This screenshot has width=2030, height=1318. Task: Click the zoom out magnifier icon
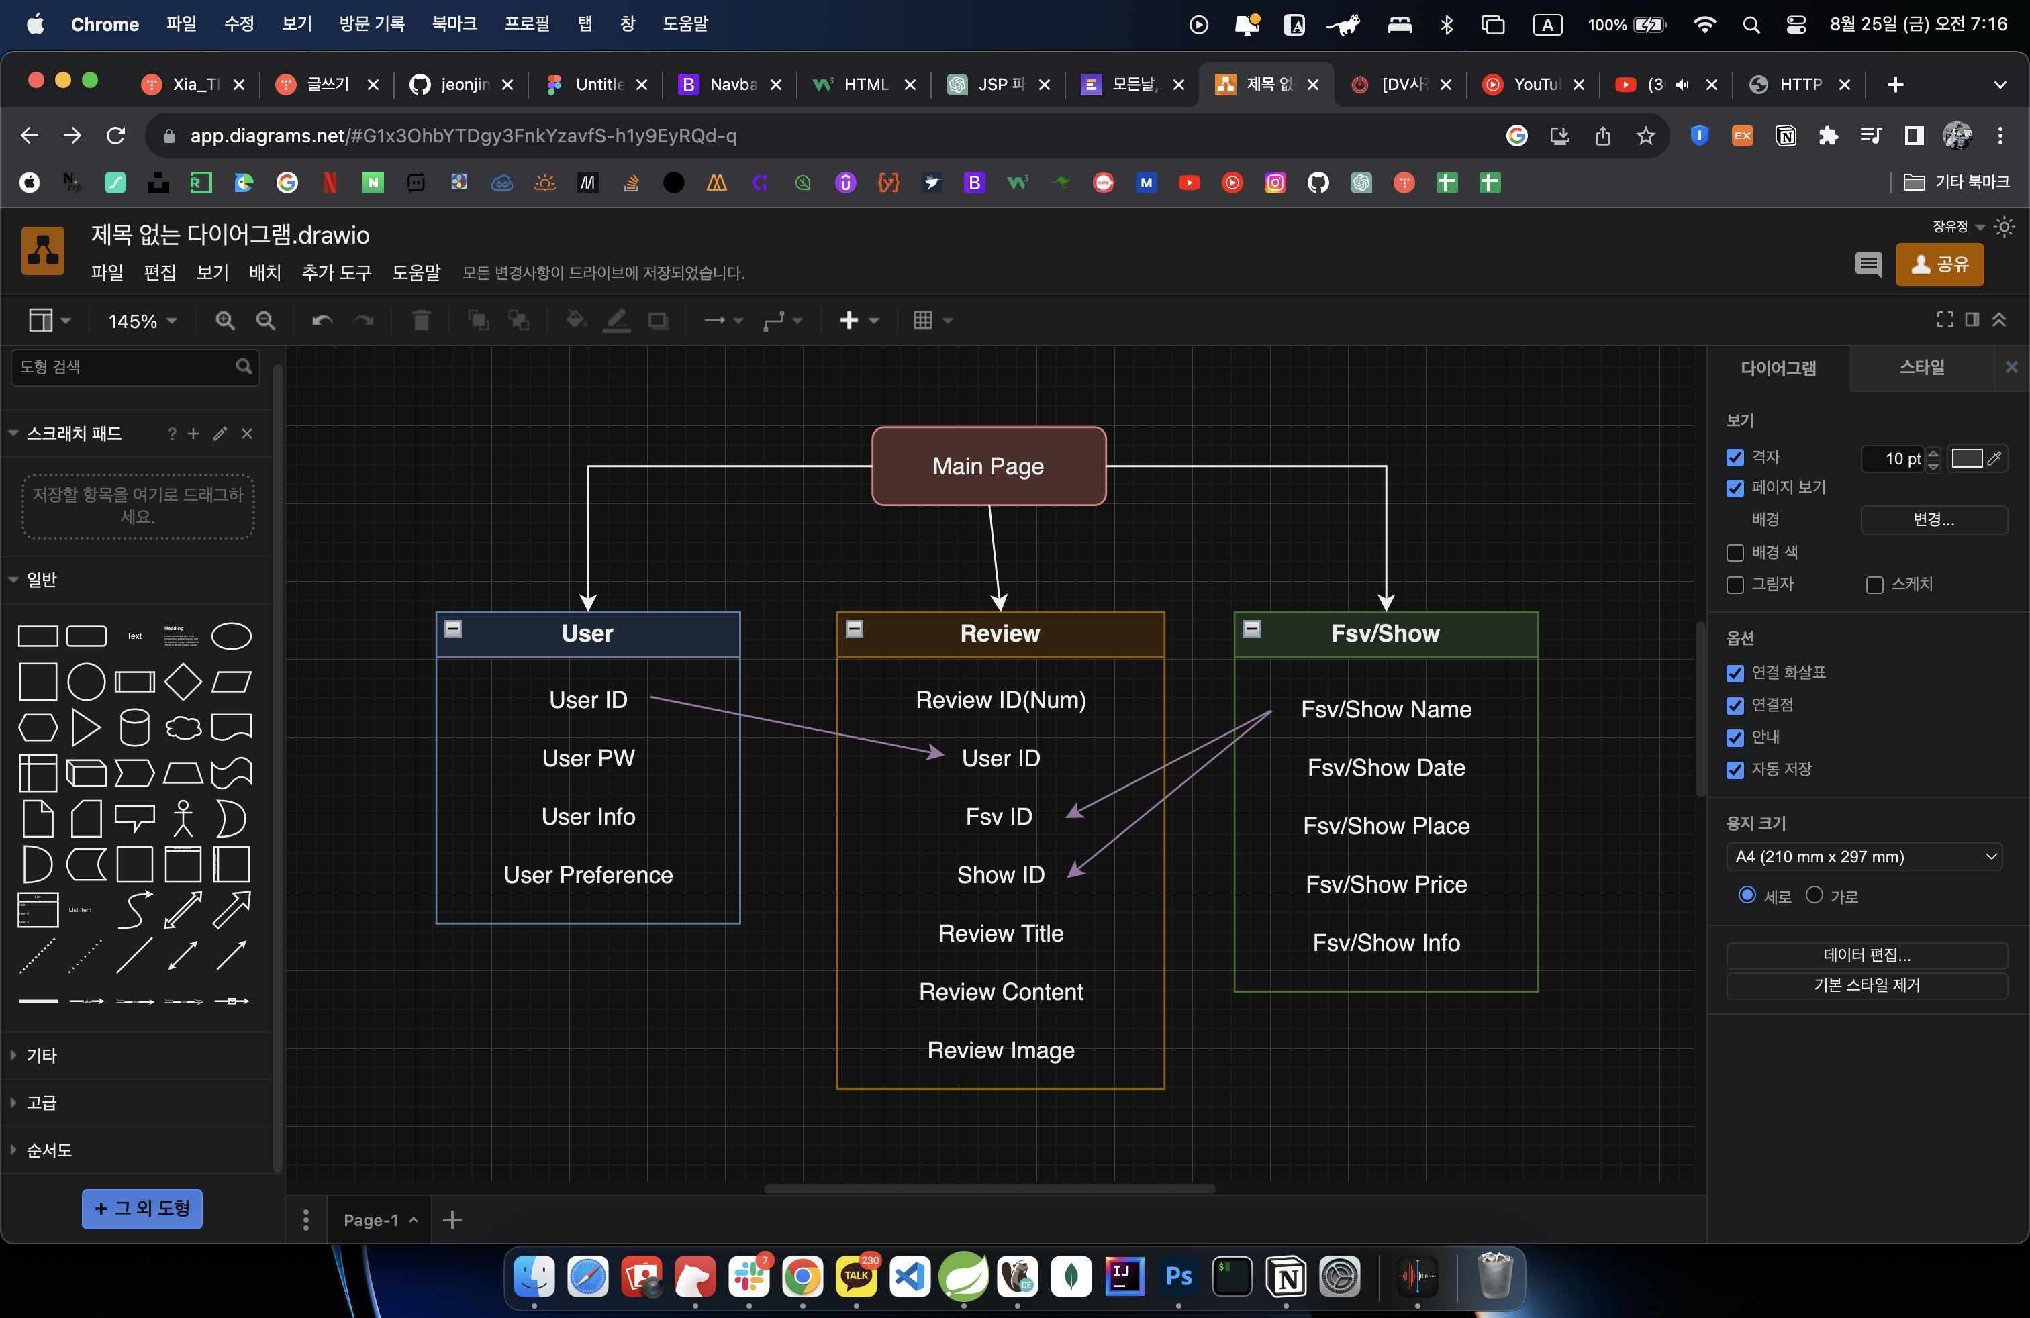[x=266, y=321]
